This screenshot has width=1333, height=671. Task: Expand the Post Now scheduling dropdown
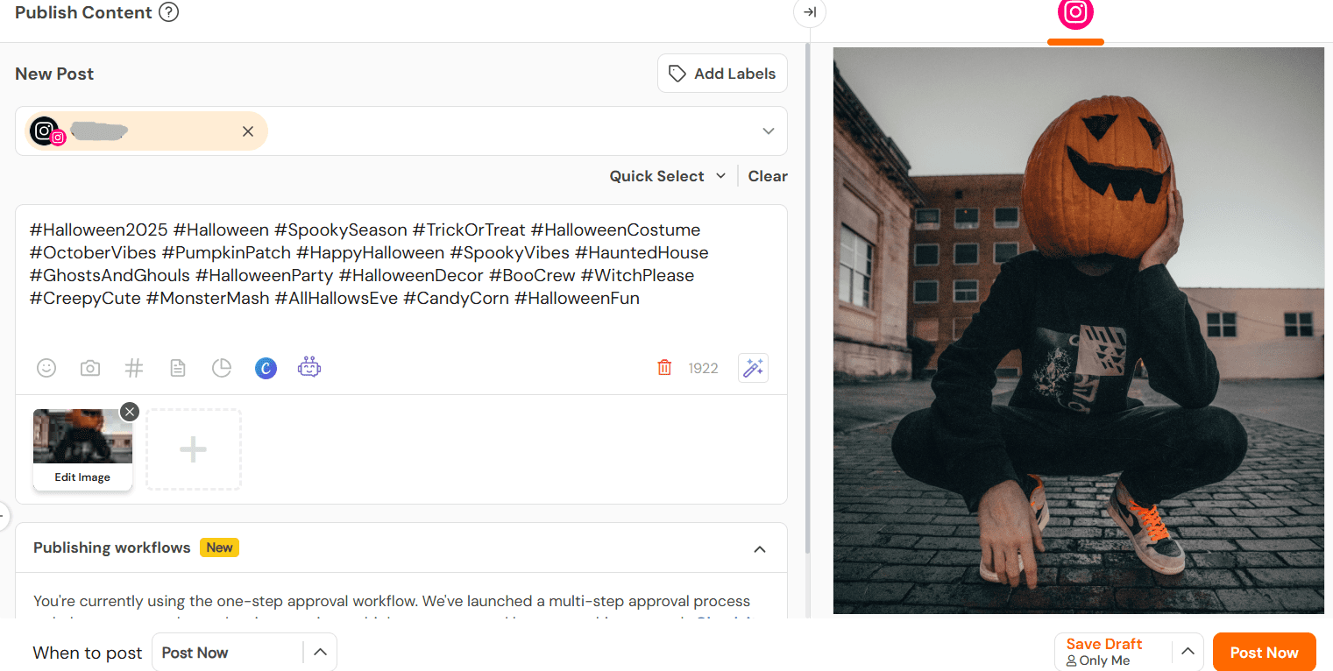click(320, 652)
